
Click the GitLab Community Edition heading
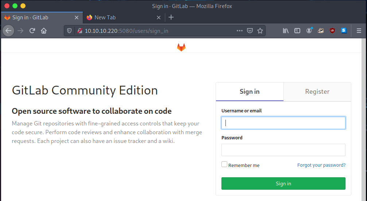[85, 90]
